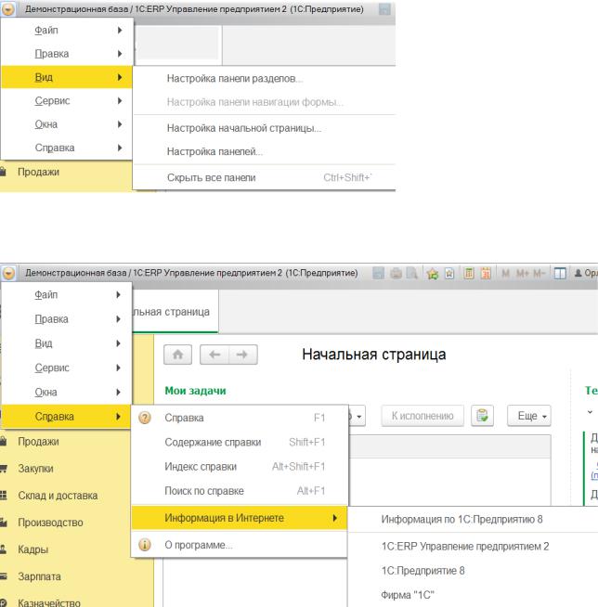Select Скрыть все панели

tap(265, 177)
